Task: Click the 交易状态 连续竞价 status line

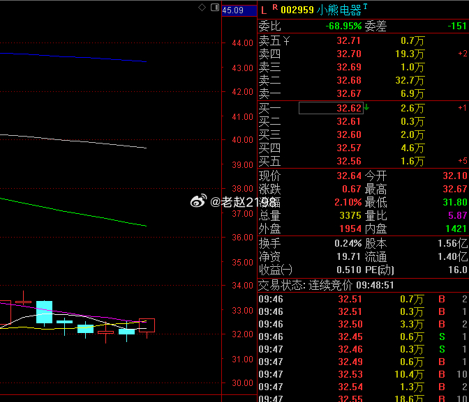Action: 326,285
